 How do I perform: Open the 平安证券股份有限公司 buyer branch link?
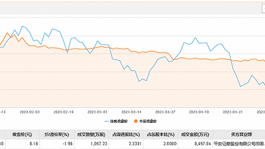pyautogui.click(x=239, y=144)
